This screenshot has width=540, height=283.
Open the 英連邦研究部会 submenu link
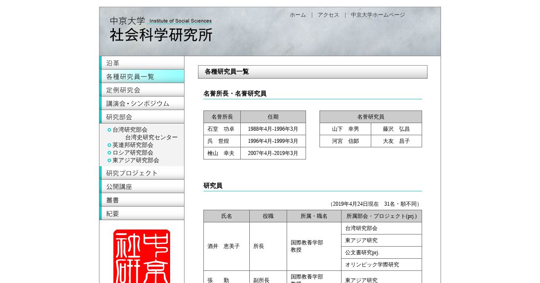point(133,145)
